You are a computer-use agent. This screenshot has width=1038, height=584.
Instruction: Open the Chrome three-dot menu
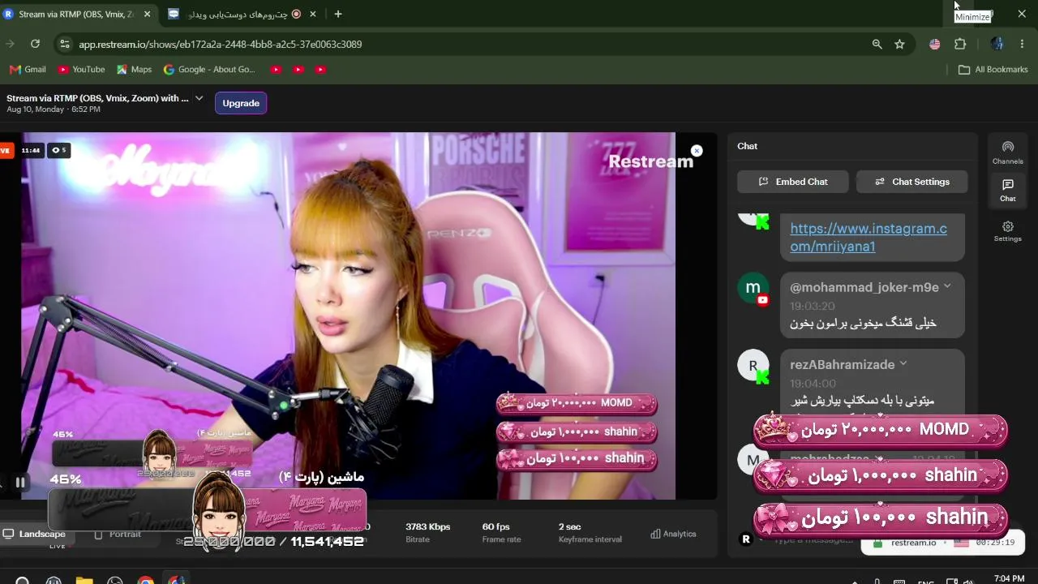coord(1021,45)
